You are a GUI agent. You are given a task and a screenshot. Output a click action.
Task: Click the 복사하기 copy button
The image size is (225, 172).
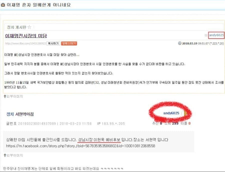tap(53, 43)
